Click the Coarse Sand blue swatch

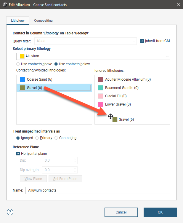point(23,79)
